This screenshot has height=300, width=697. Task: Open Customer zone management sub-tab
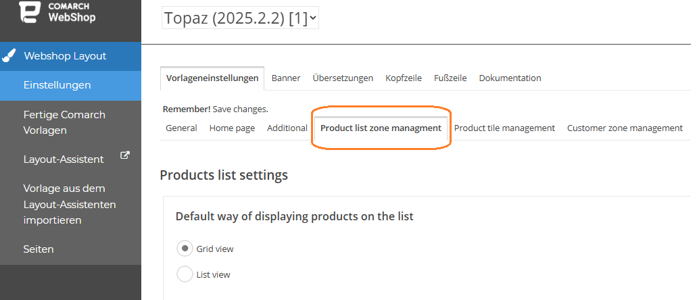pyautogui.click(x=625, y=128)
